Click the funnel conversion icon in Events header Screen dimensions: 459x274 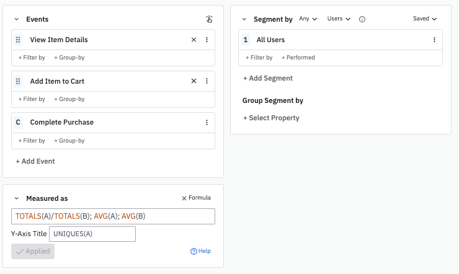[x=209, y=19]
